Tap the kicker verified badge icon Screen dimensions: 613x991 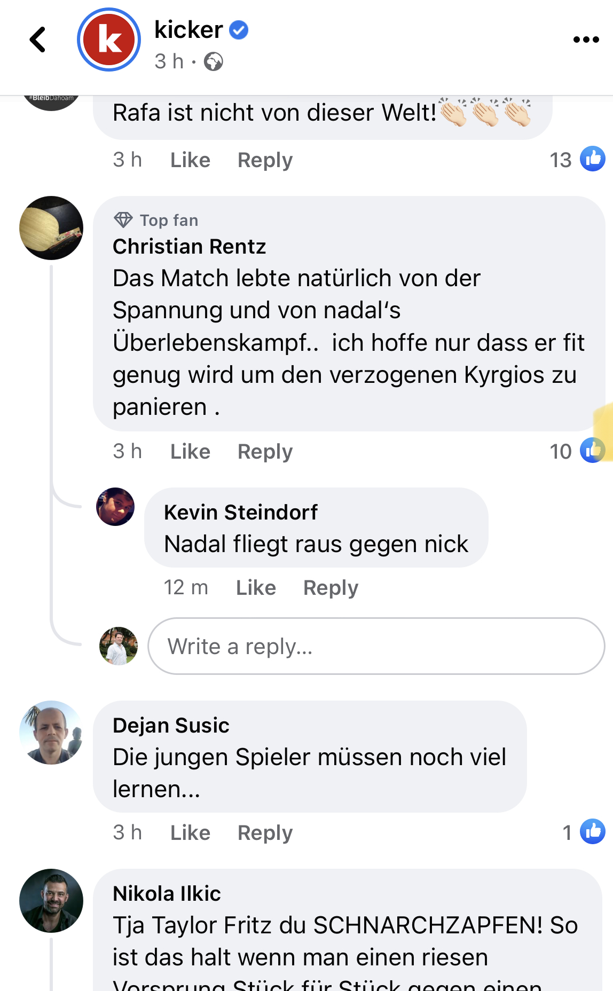pos(239,30)
